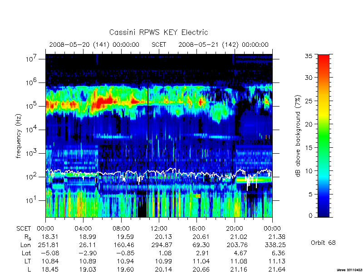Click the longitude value "160.46"
363x272 pixels.
[x=124, y=245]
